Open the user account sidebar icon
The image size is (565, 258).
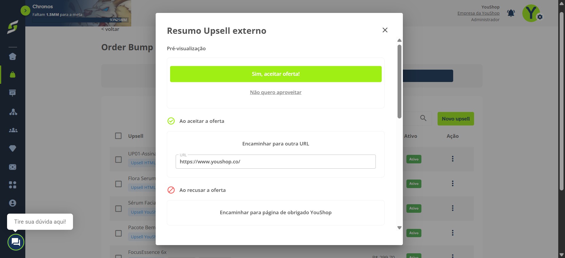tap(13, 203)
